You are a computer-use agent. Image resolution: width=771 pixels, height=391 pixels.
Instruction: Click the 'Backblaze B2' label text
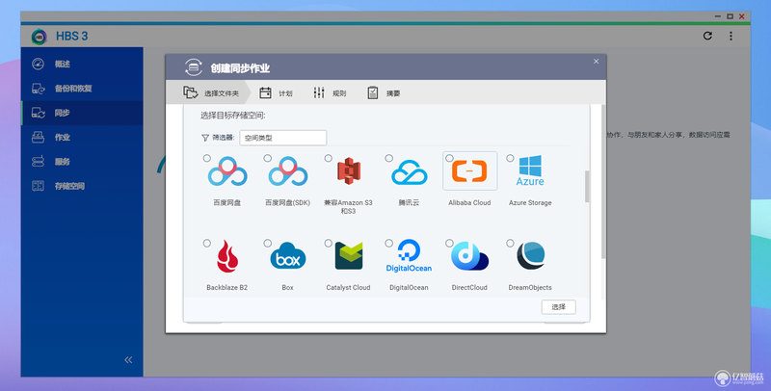point(227,287)
